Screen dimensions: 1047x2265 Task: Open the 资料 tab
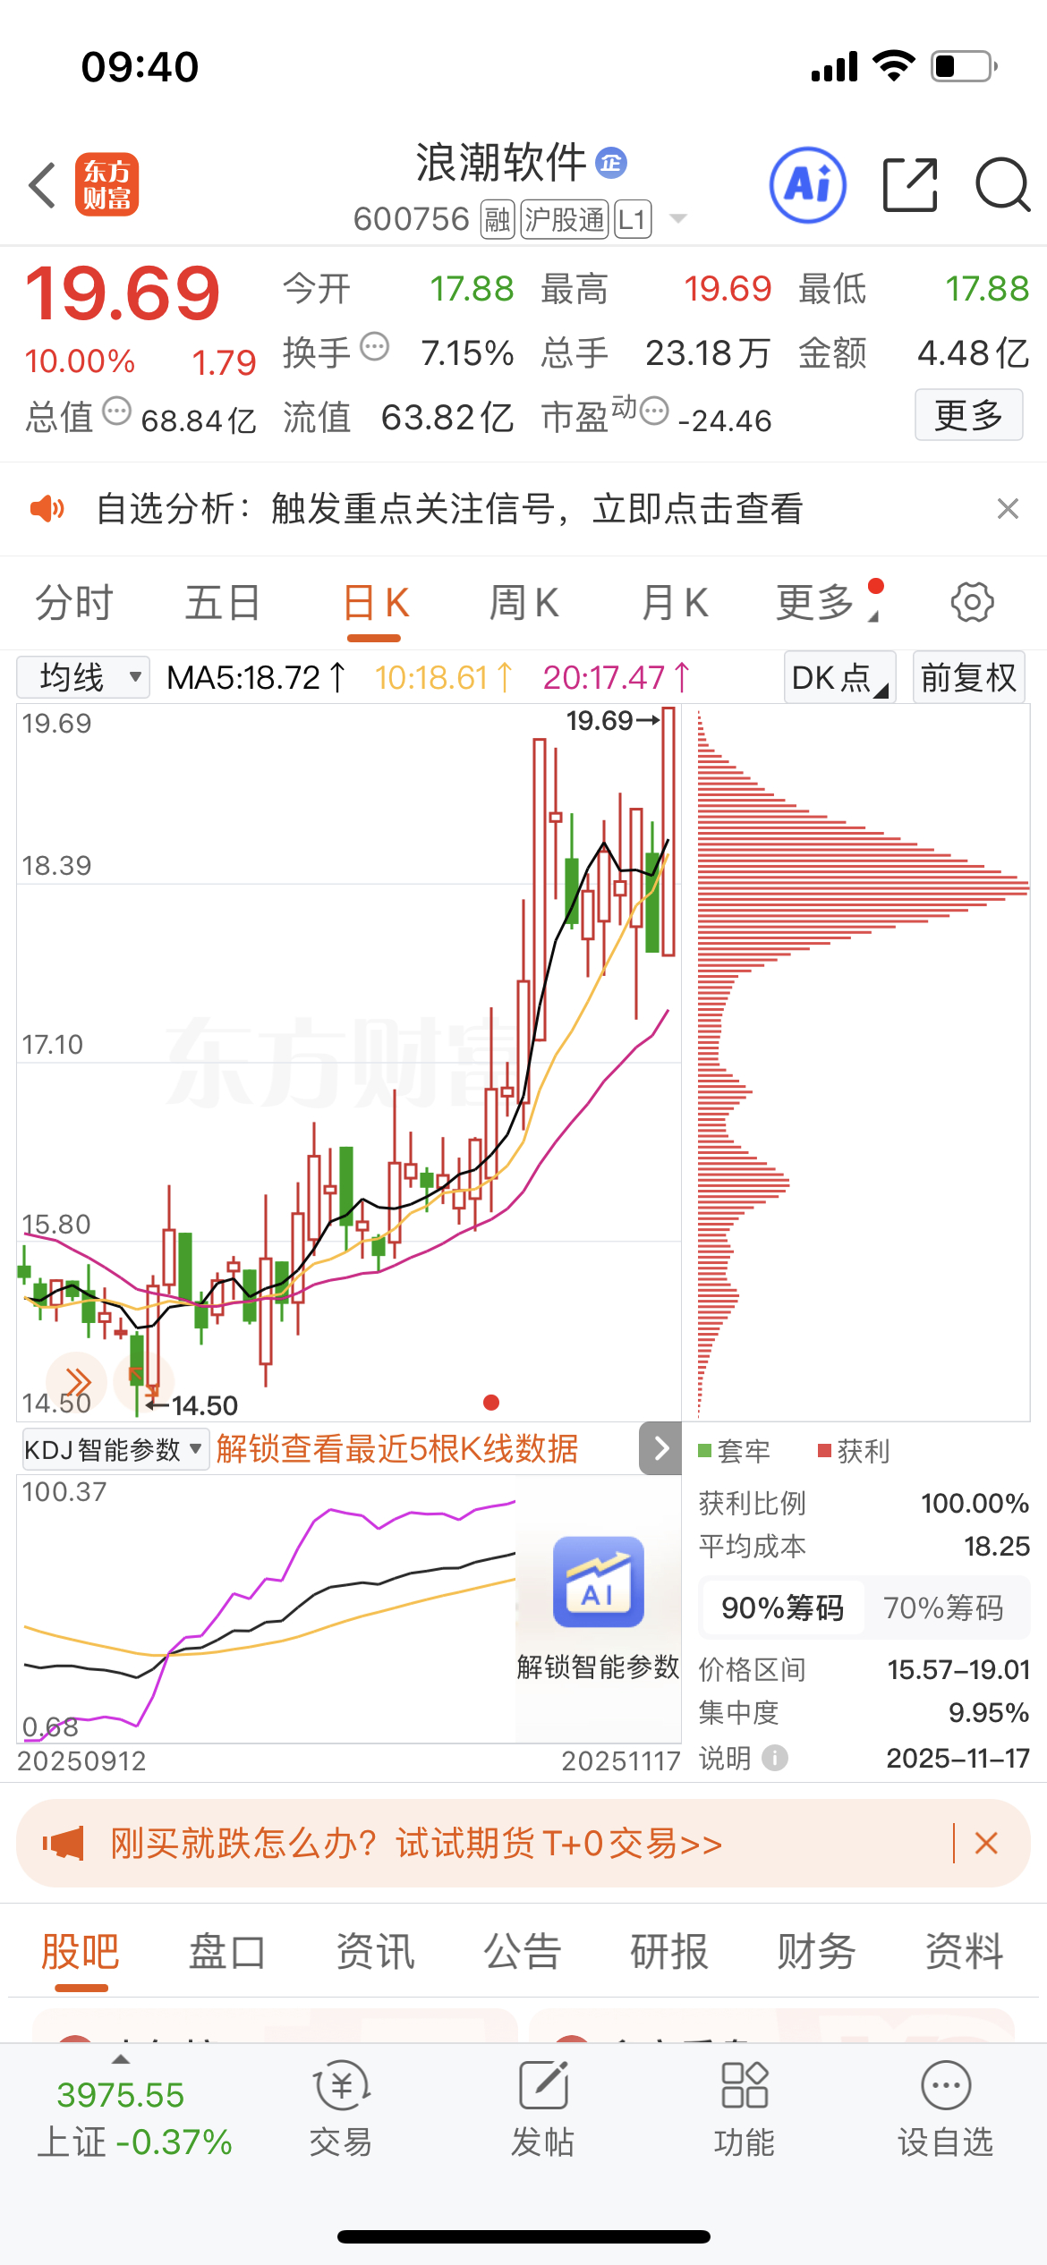pos(964,1951)
